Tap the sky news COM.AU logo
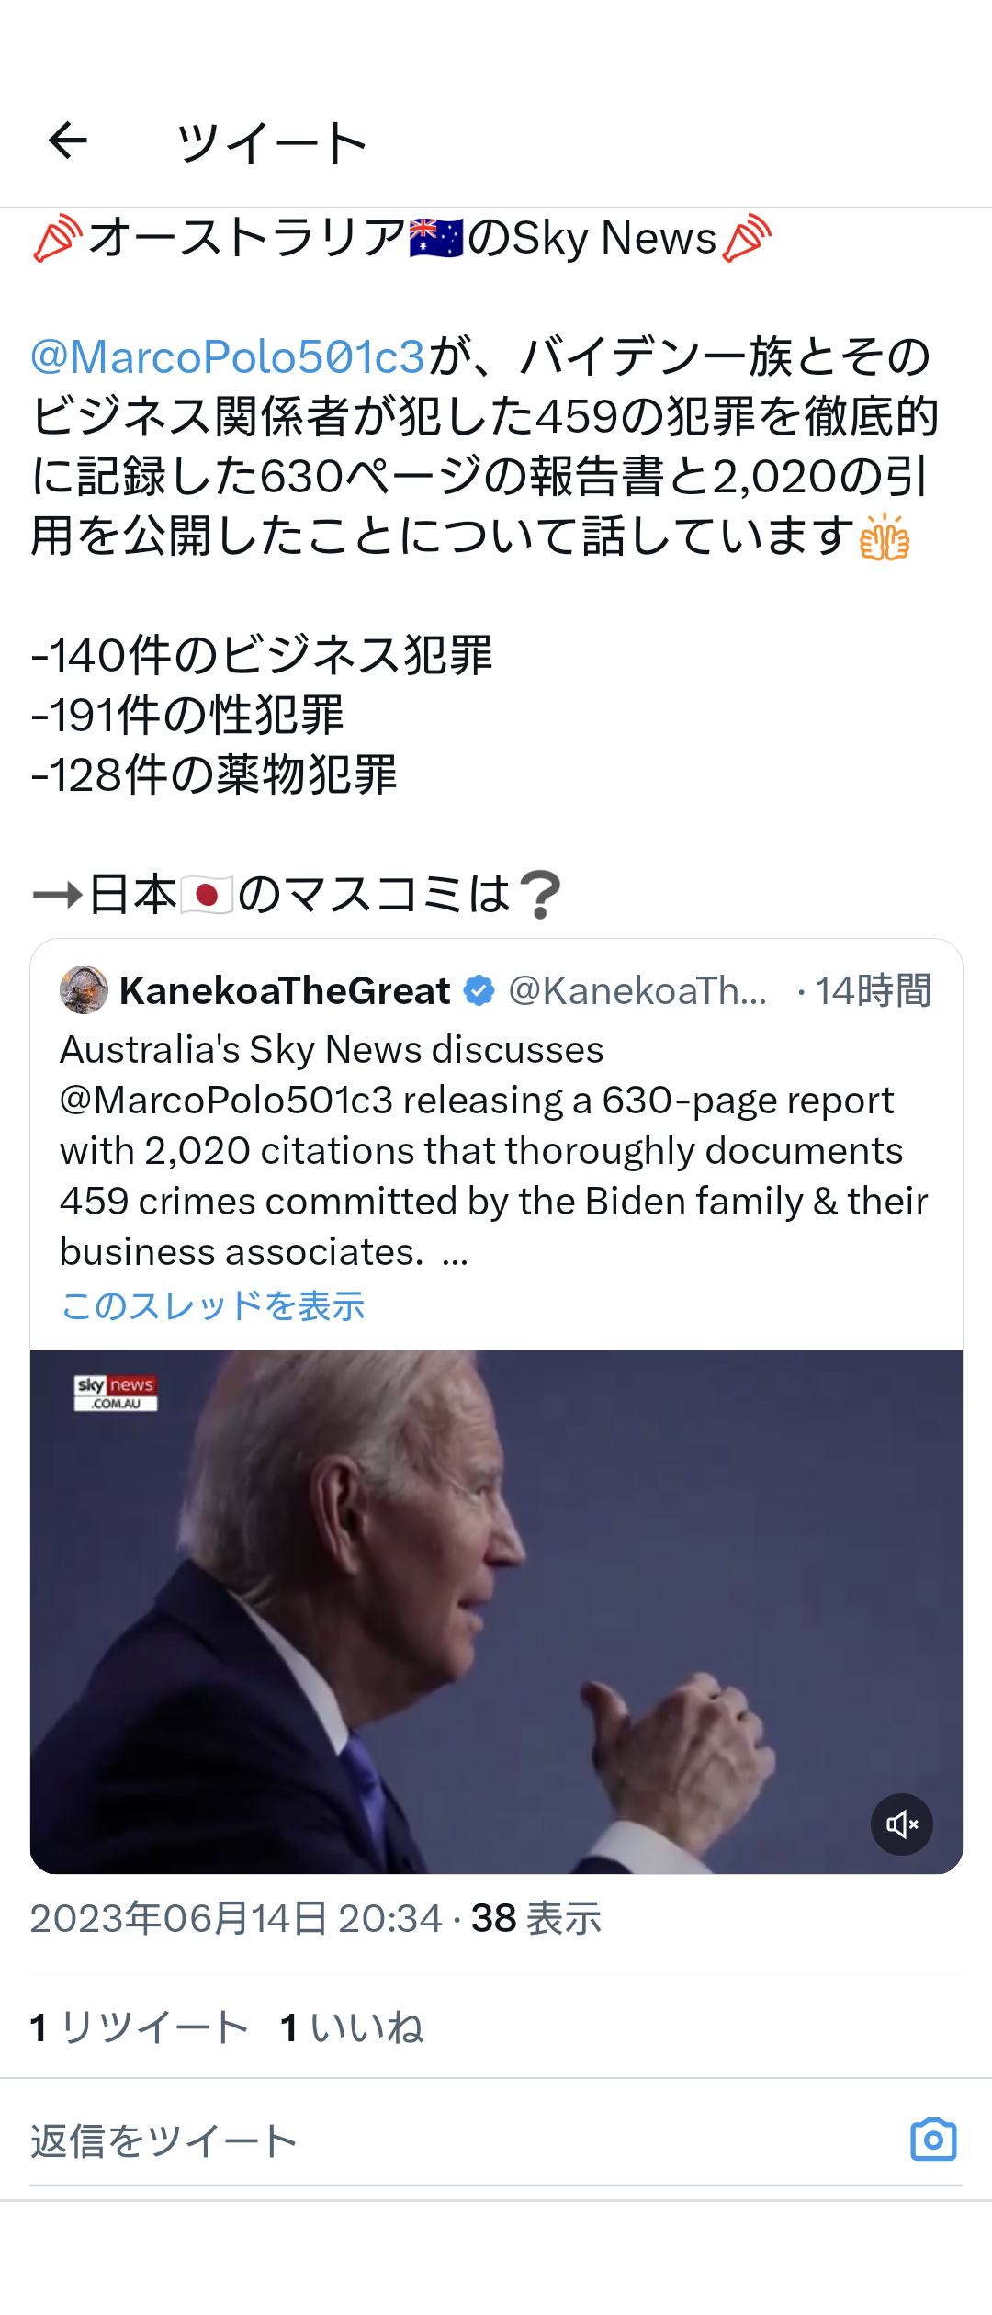This screenshot has height=2315, width=992. [116, 1393]
